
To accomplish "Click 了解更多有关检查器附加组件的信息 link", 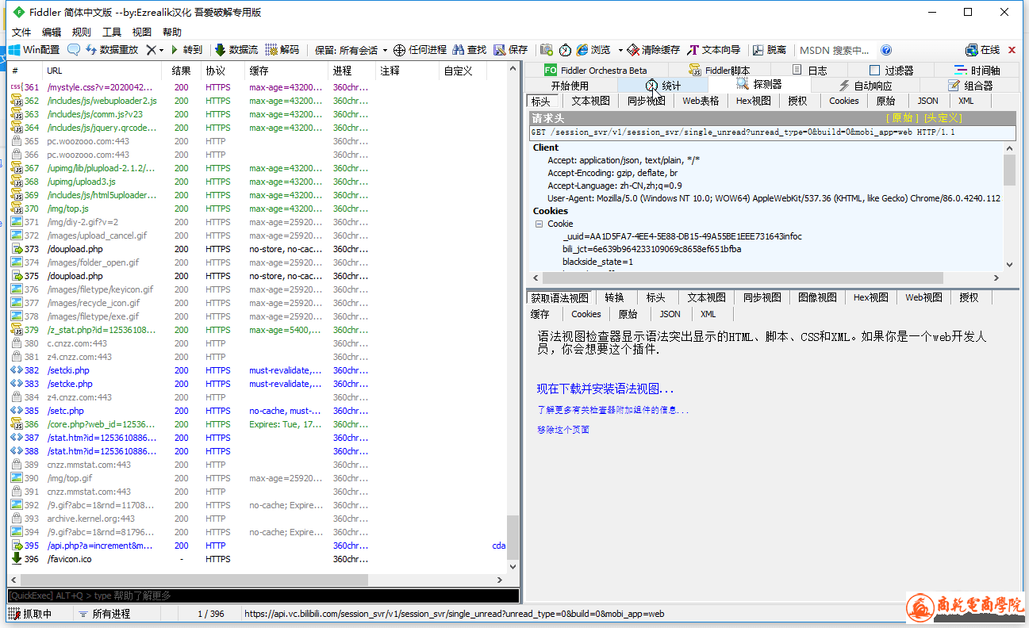I will point(613,410).
